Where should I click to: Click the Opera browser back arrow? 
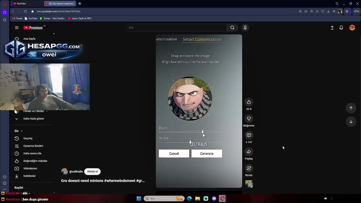tap(13, 11)
